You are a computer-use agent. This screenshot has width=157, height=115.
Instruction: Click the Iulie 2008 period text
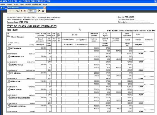(x=12, y=30)
